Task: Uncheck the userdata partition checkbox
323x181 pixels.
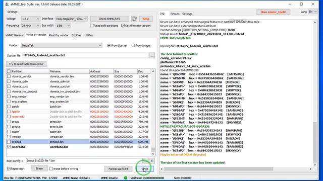Action: pyautogui.click(x=9, y=147)
